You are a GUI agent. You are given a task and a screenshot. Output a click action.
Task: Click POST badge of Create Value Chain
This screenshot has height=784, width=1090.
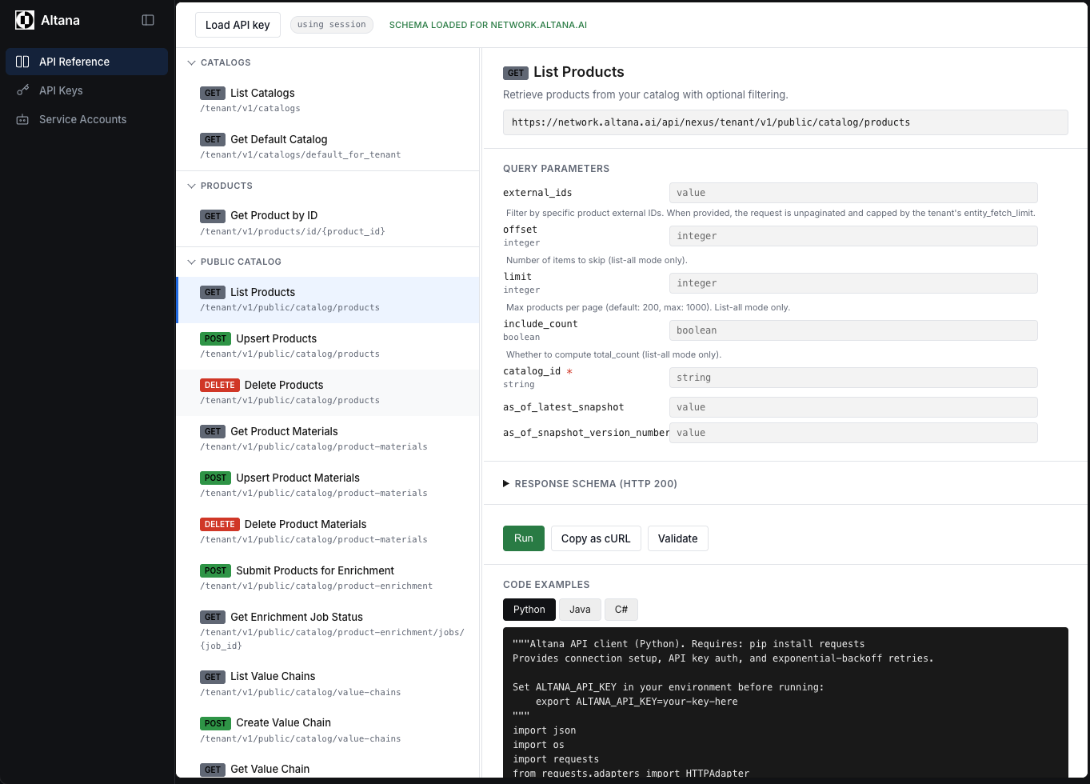click(x=215, y=722)
